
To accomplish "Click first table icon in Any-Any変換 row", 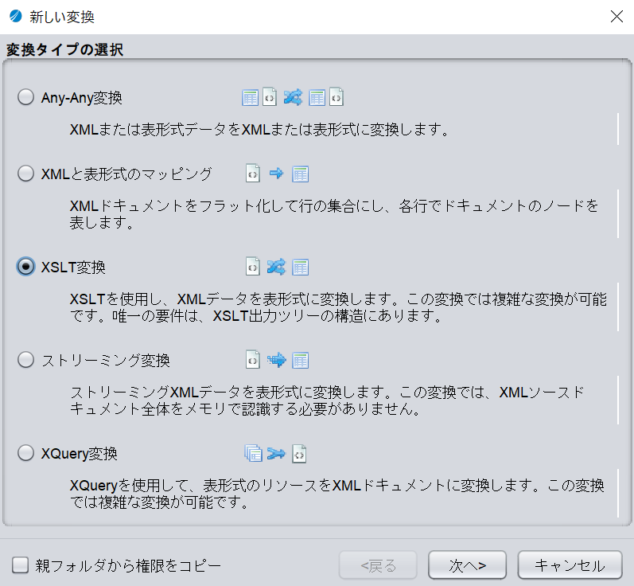I will [250, 97].
